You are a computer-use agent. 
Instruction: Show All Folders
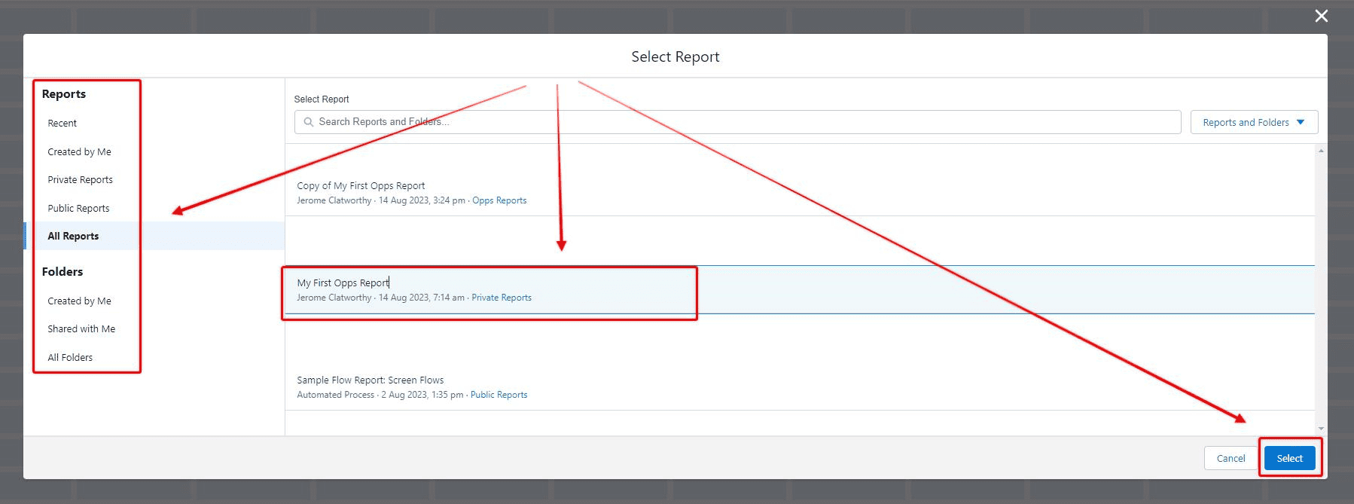point(70,357)
